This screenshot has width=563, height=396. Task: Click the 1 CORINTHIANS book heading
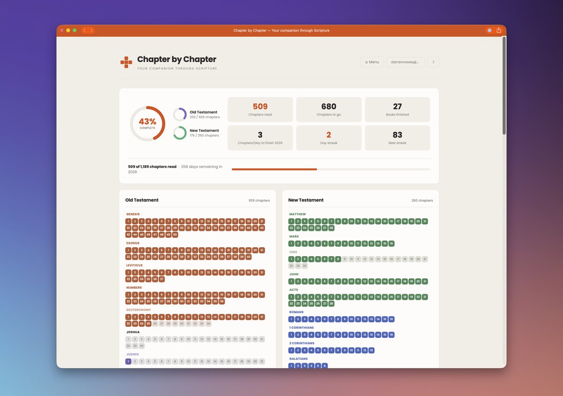(301, 328)
